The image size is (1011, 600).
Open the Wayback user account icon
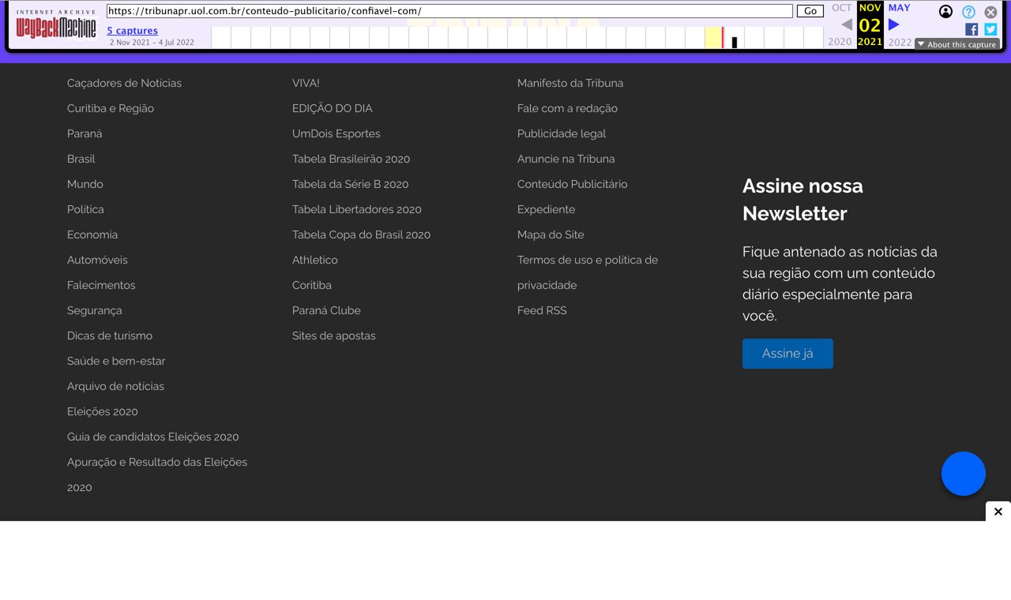tap(945, 12)
